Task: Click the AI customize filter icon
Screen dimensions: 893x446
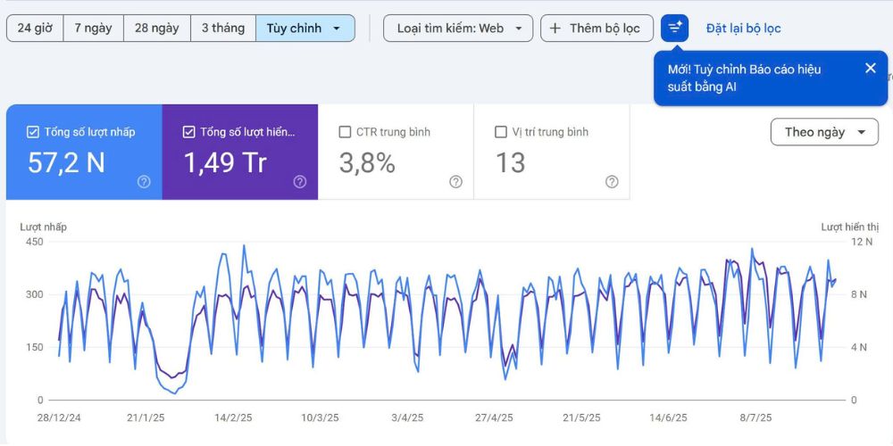Action: (x=675, y=29)
